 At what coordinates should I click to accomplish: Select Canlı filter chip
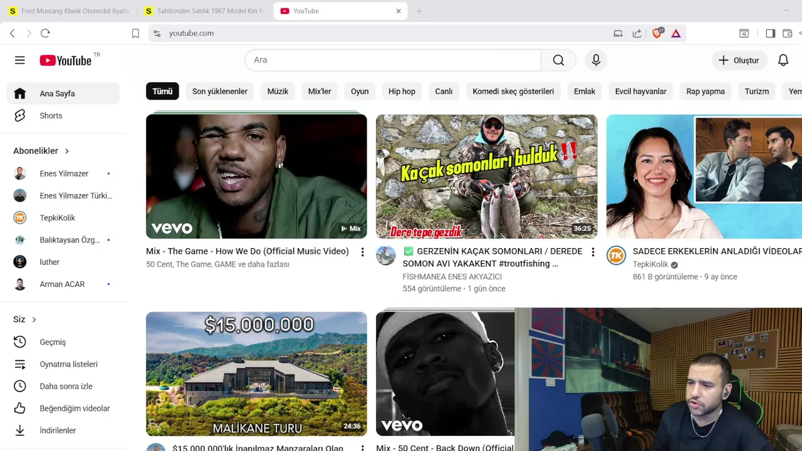[444, 91]
